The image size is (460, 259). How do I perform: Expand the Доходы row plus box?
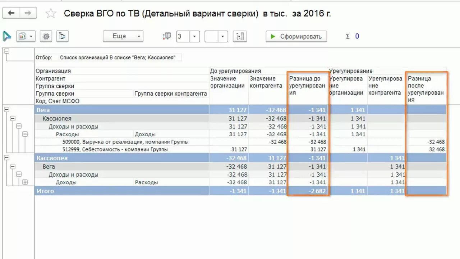pyautogui.click(x=25, y=182)
